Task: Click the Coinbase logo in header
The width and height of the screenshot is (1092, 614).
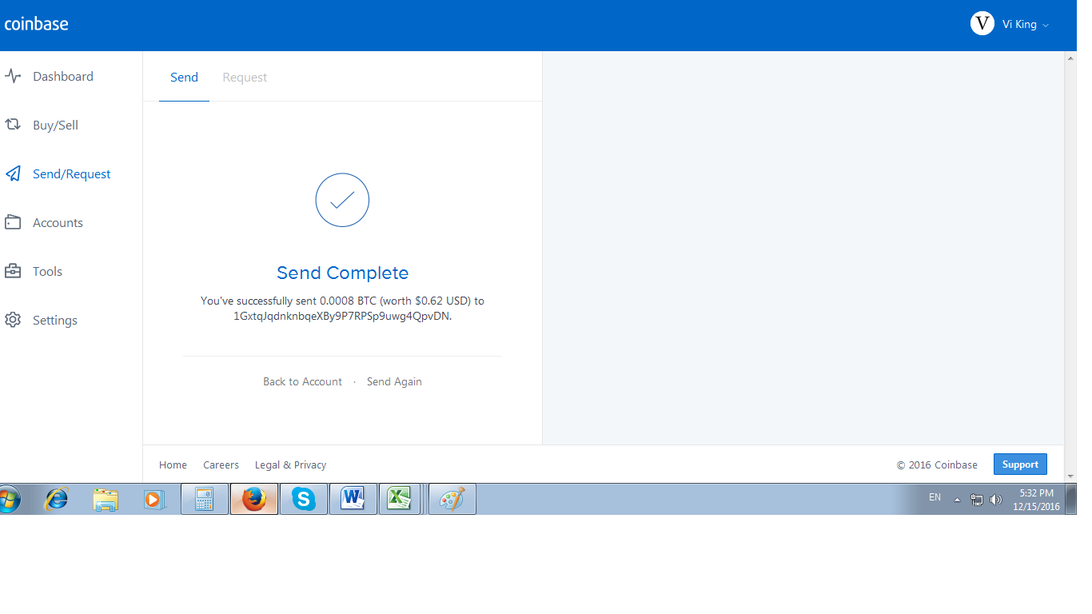Action: (37, 24)
